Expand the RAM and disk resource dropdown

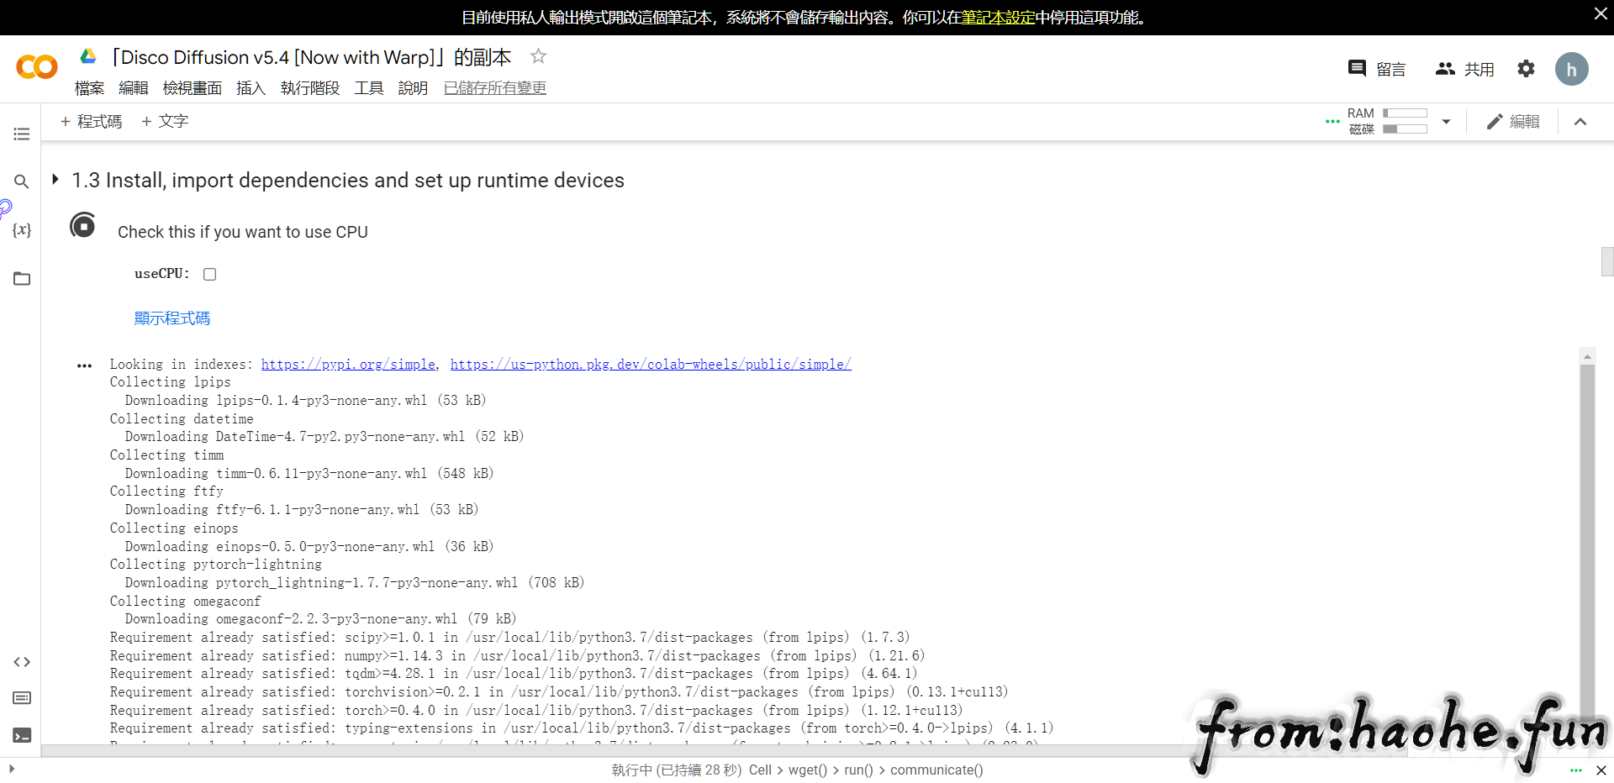[1446, 122]
